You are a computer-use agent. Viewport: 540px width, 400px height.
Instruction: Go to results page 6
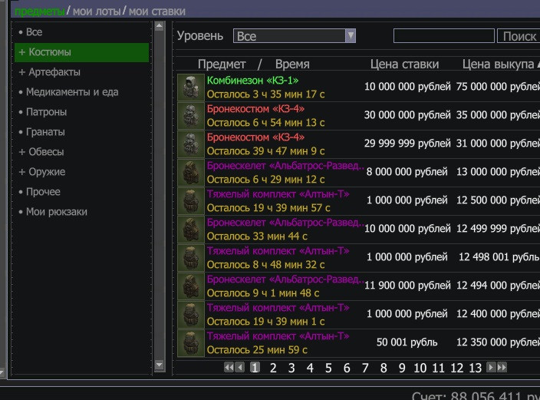[347, 368]
